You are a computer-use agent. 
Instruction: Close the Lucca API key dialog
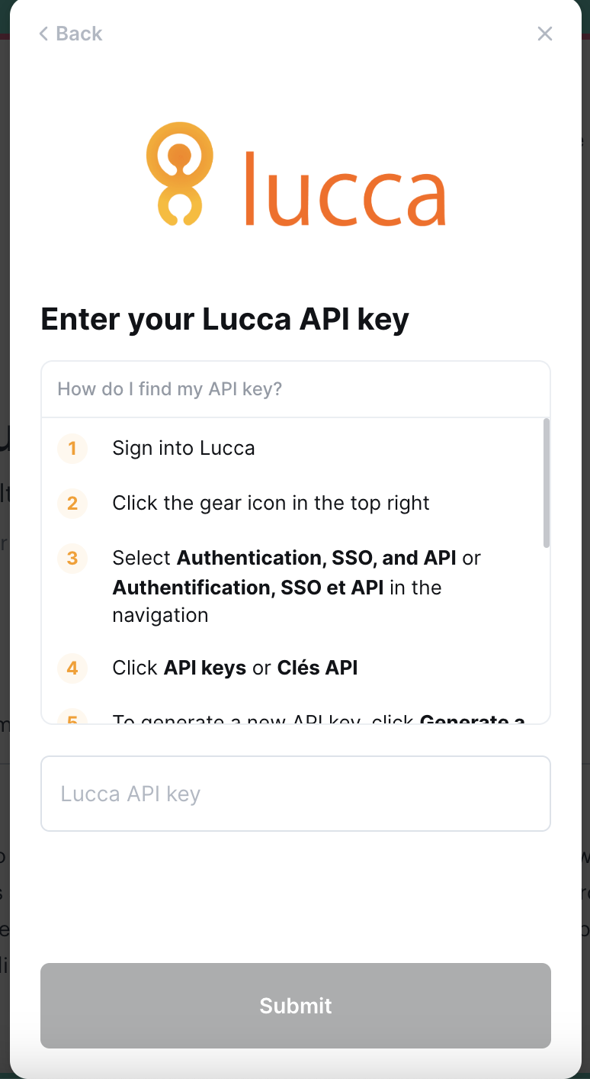544,34
